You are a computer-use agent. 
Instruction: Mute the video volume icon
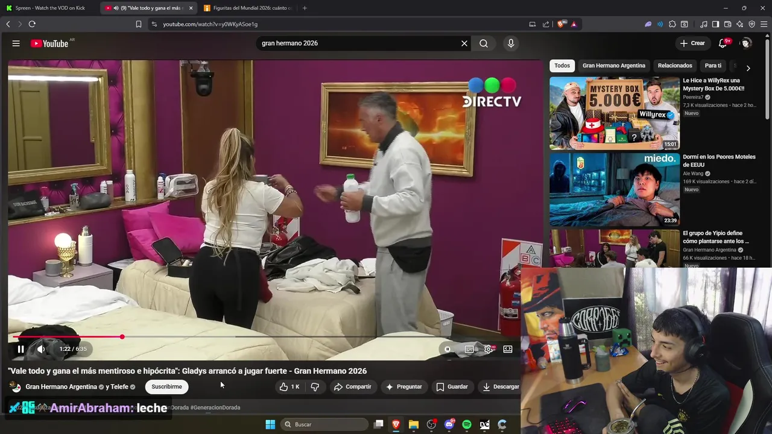point(41,349)
